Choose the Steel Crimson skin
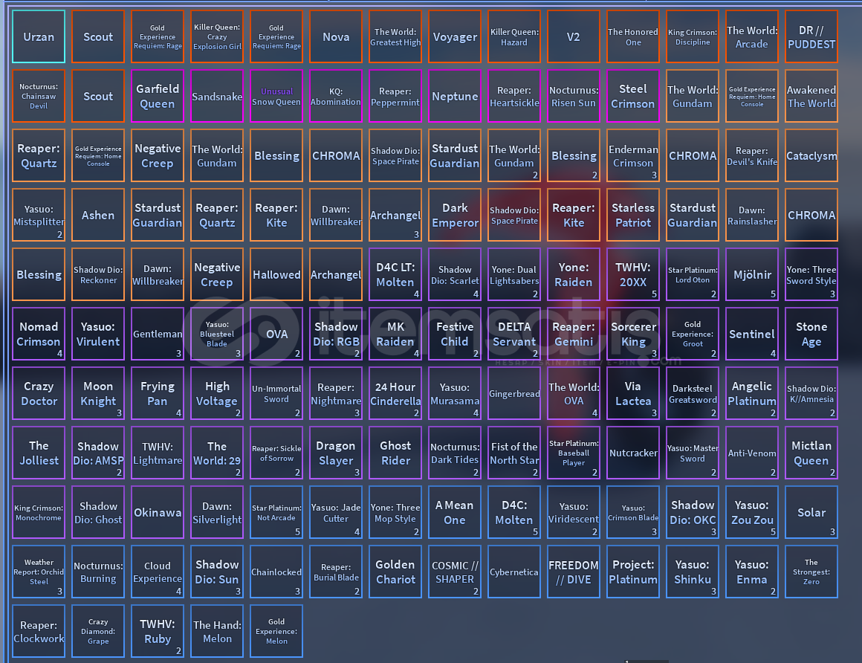This screenshot has height=663, width=862. pos(633,96)
